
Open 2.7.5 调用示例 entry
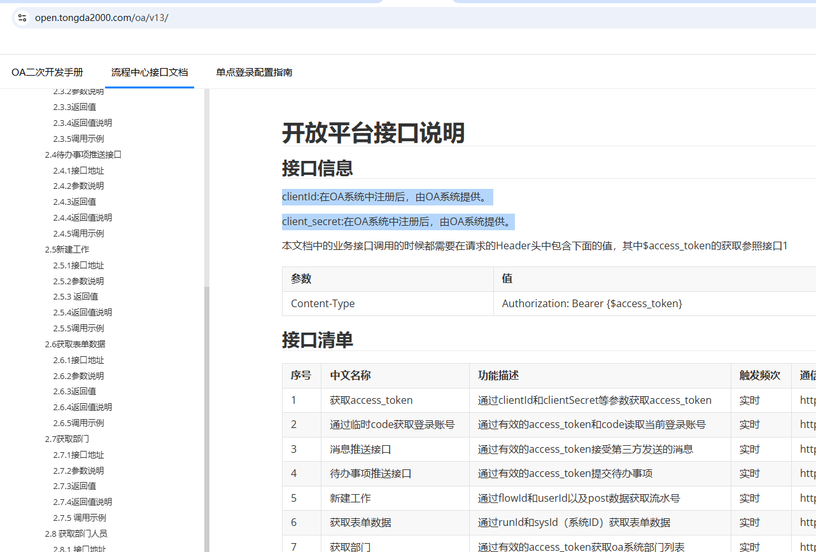(x=80, y=518)
